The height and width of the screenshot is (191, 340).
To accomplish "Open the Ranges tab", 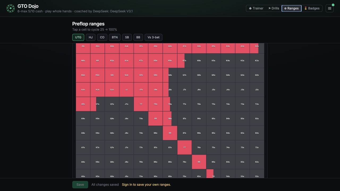I will coord(291,8).
